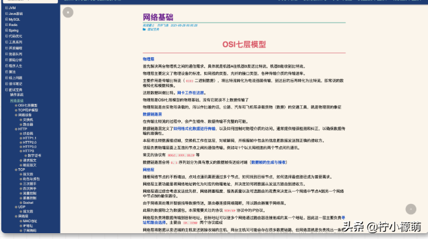Collapse the 面试宝典 category
428x239 pixels.
pos(7,90)
